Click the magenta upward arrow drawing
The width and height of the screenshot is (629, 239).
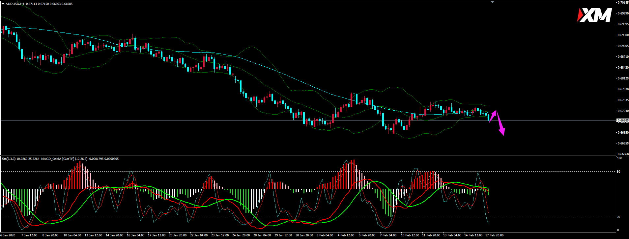(493, 116)
